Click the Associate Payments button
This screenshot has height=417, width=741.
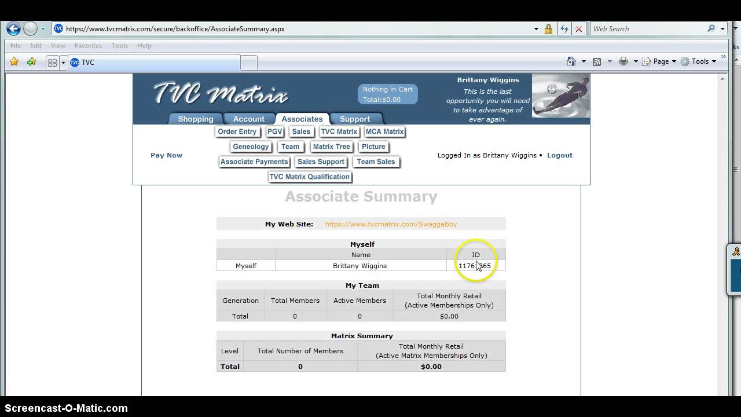(254, 162)
